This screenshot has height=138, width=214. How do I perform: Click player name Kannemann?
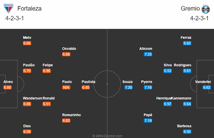point(182,98)
